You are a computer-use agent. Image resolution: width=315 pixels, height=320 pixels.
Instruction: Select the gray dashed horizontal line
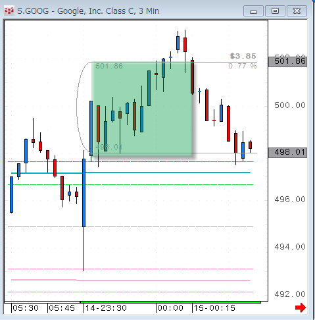pos(131,227)
